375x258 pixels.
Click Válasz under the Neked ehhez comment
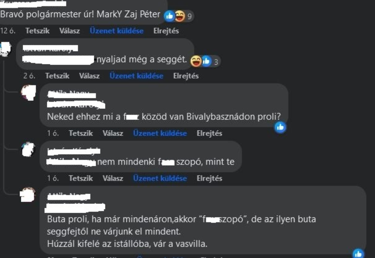(113, 133)
